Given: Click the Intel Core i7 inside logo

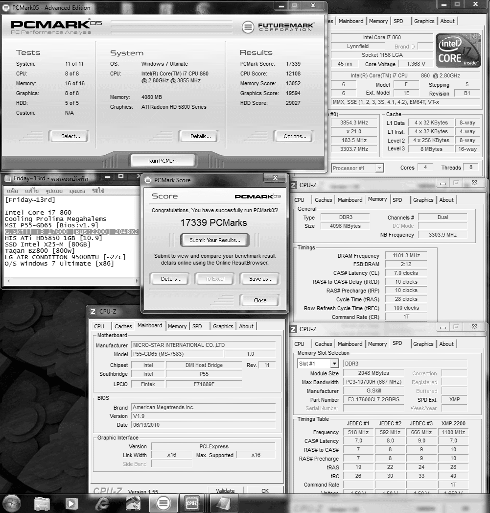Looking at the screenshot, I should tap(459, 50).
